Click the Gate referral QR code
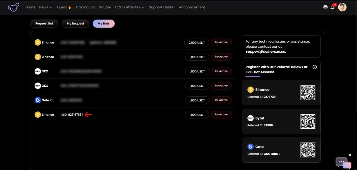 coord(308,150)
